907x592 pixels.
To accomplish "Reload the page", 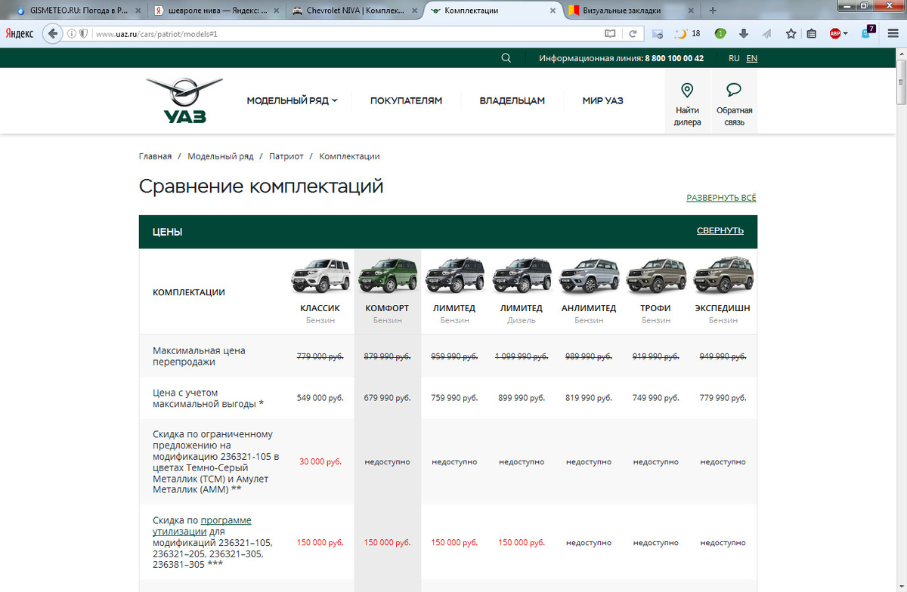I will [633, 34].
